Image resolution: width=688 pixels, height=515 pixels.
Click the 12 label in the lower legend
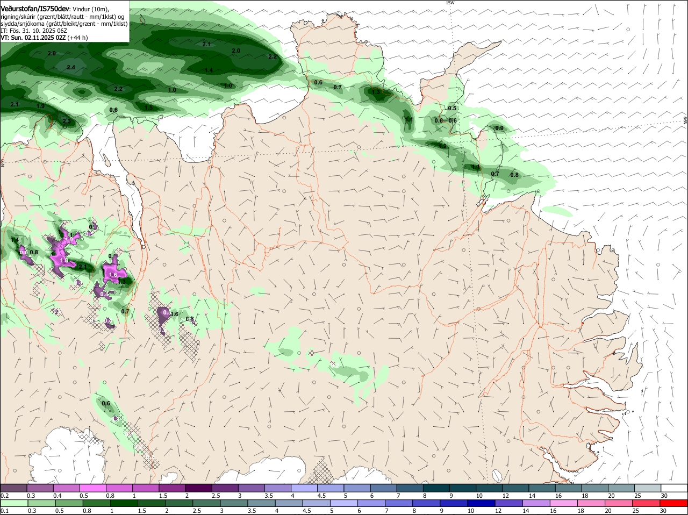point(498,511)
